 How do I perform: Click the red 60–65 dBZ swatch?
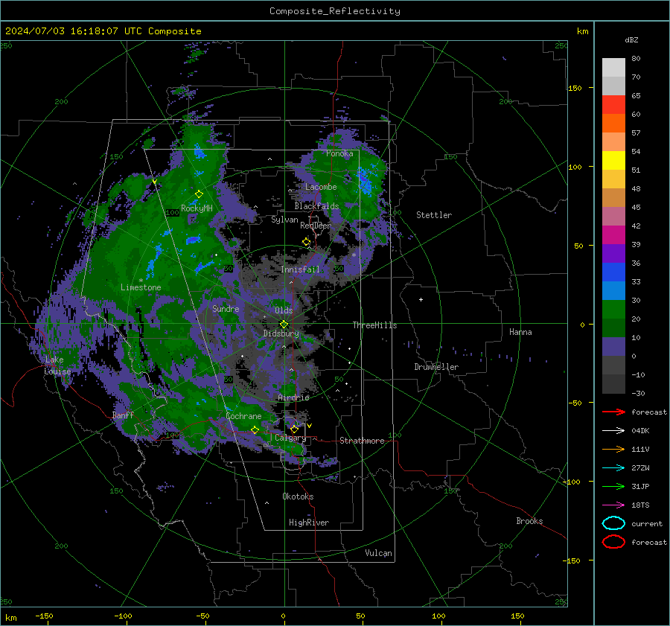pos(613,105)
